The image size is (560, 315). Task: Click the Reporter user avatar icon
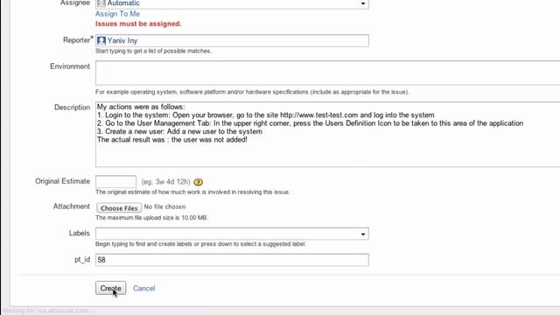(101, 41)
